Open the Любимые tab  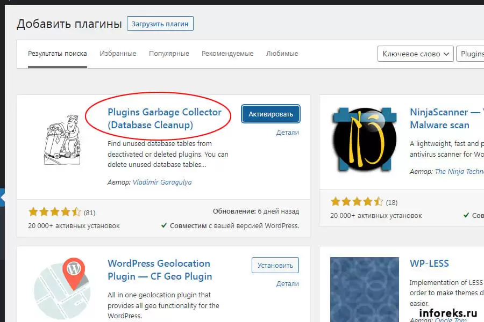(282, 54)
